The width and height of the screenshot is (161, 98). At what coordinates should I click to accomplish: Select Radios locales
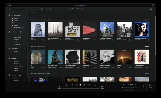point(18,35)
